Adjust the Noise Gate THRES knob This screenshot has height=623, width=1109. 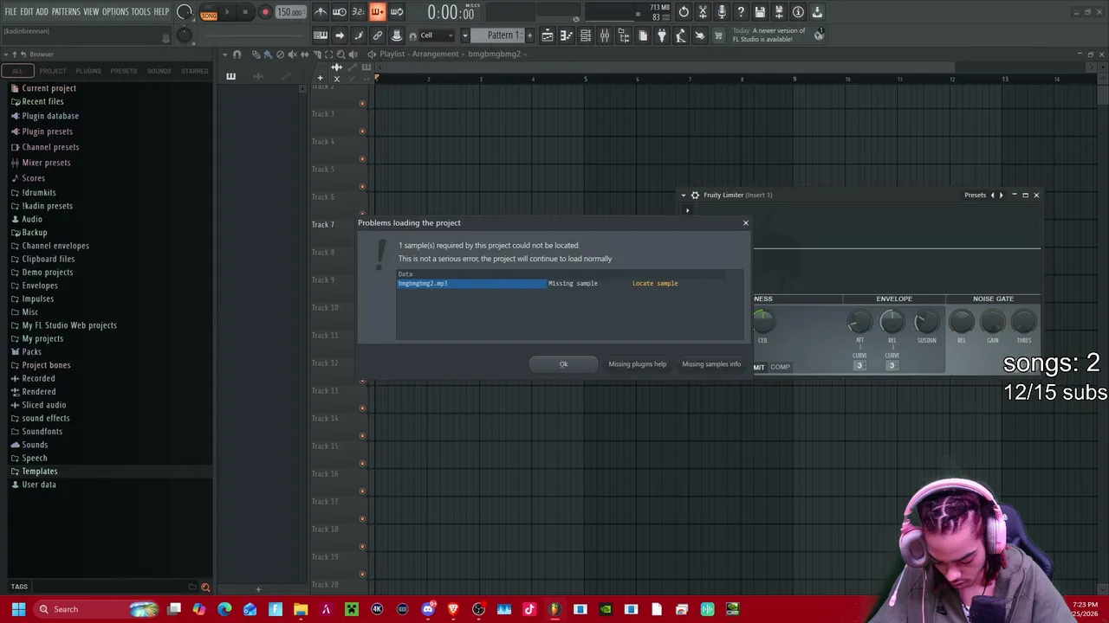point(1024,322)
